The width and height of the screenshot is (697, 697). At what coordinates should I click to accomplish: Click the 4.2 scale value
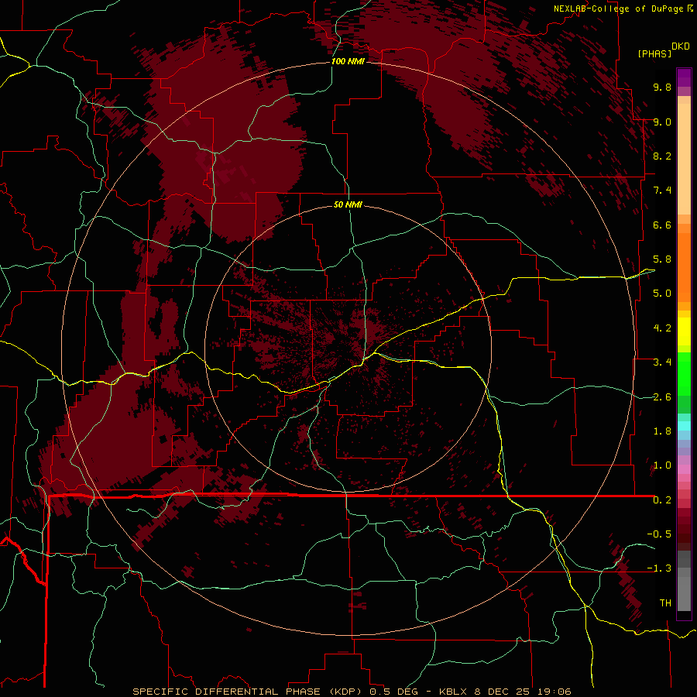pyautogui.click(x=662, y=328)
